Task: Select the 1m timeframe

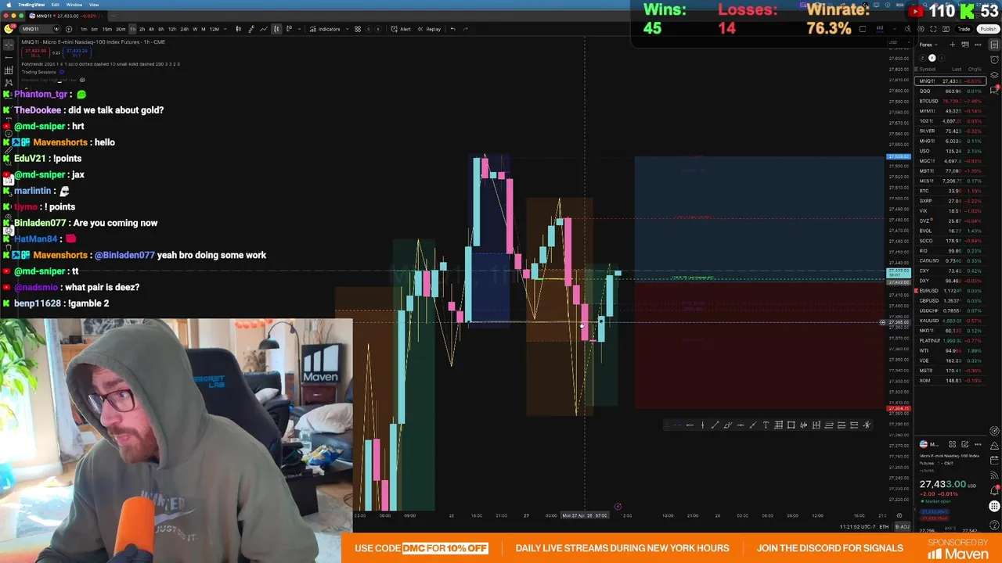Action: click(x=84, y=29)
